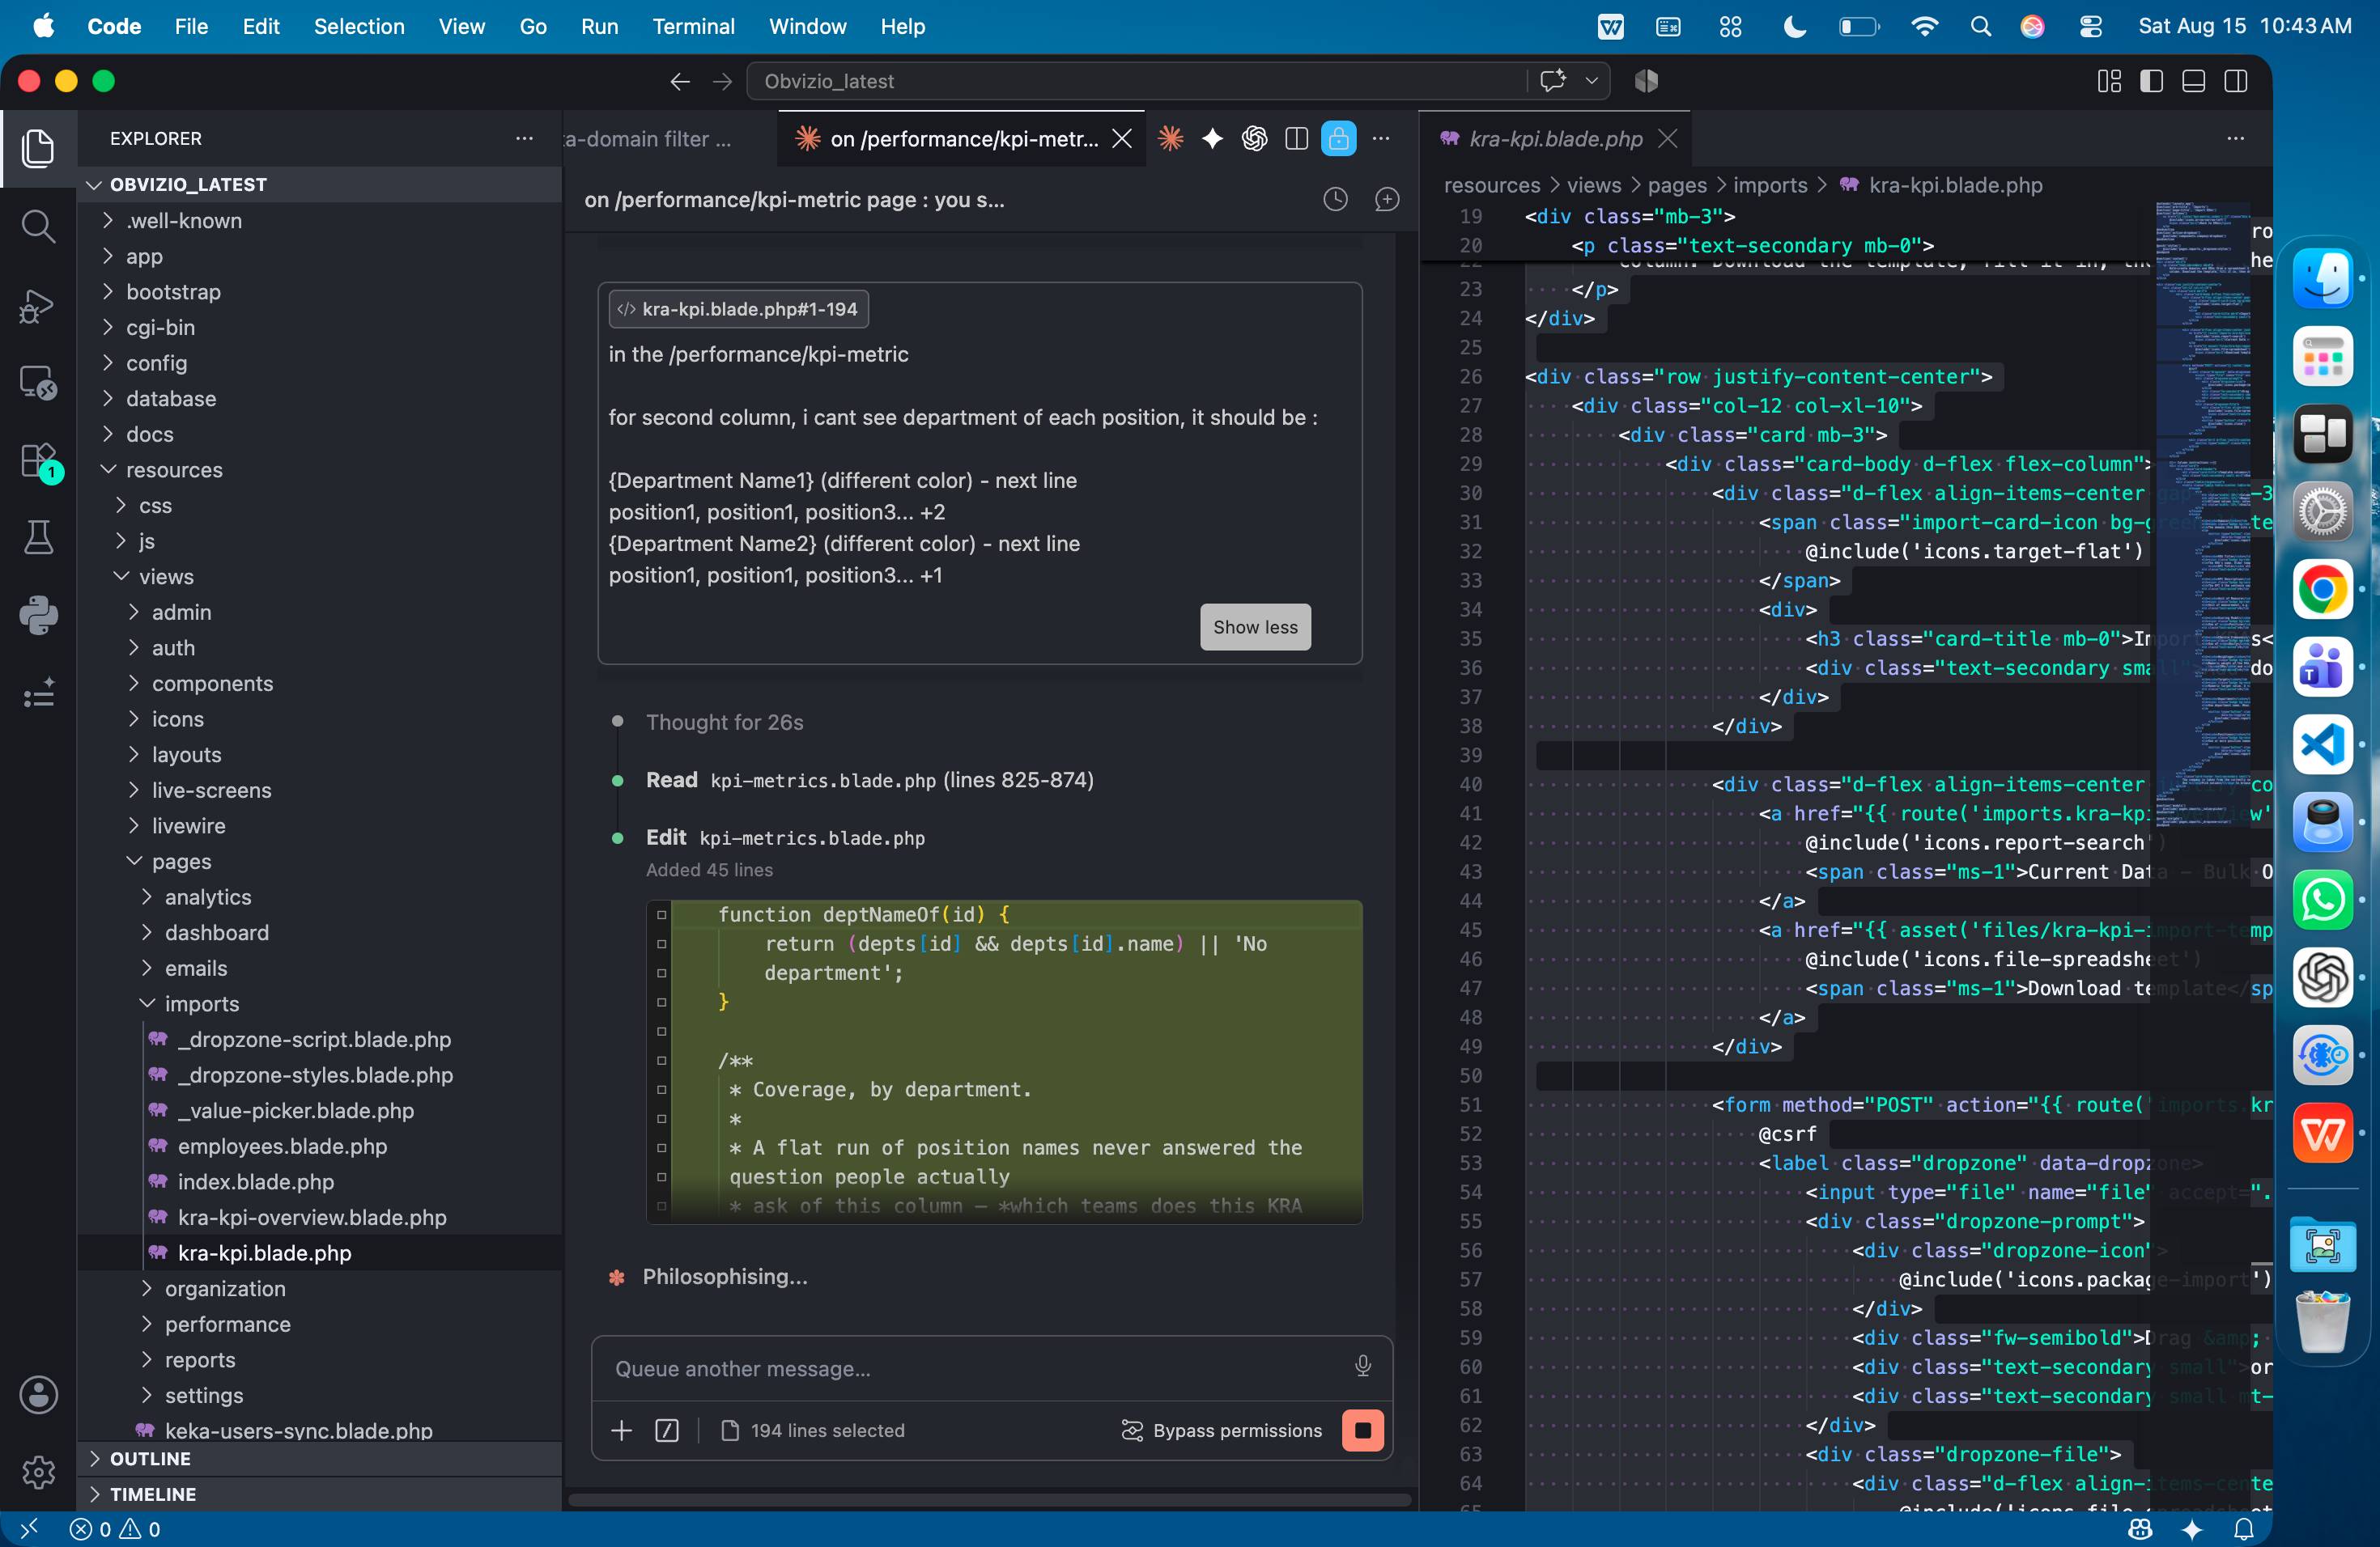Open the Testing flask view
Screen dimensions: 2380x1547
point(38,539)
